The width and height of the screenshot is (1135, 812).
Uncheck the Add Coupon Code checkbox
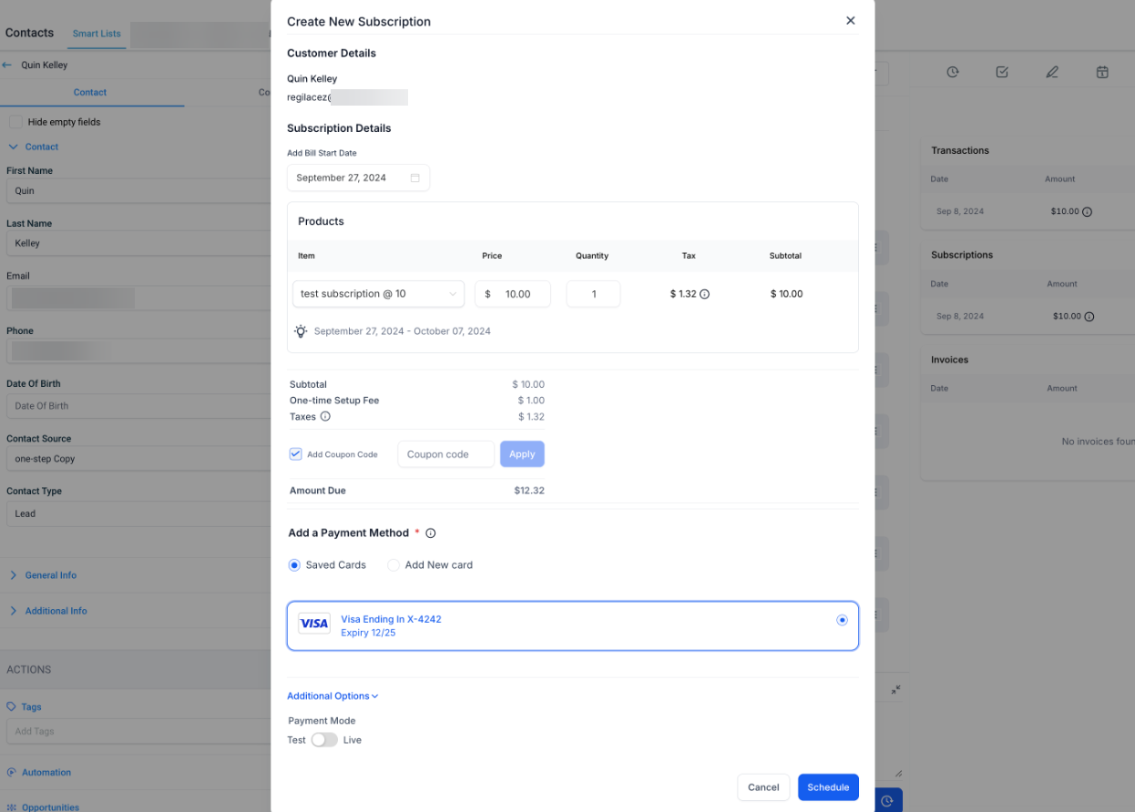[x=296, y=454]
